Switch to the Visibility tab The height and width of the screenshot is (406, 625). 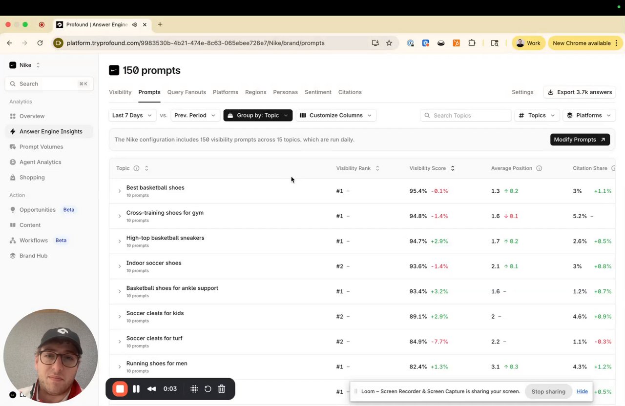click(x=120, y=92)
